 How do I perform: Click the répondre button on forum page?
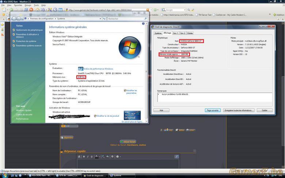[67, 138]
